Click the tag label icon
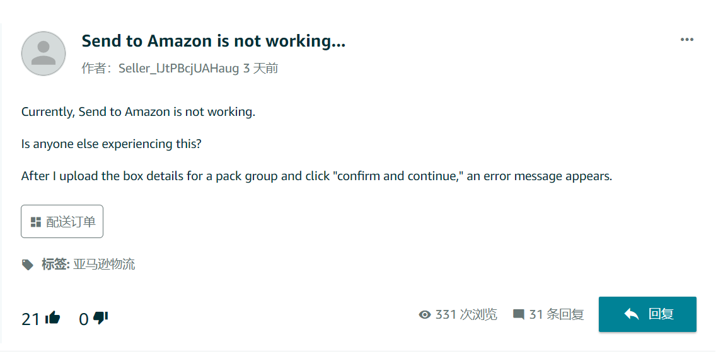723x354 pixels. pyautogui.click(x=28, y=265)
